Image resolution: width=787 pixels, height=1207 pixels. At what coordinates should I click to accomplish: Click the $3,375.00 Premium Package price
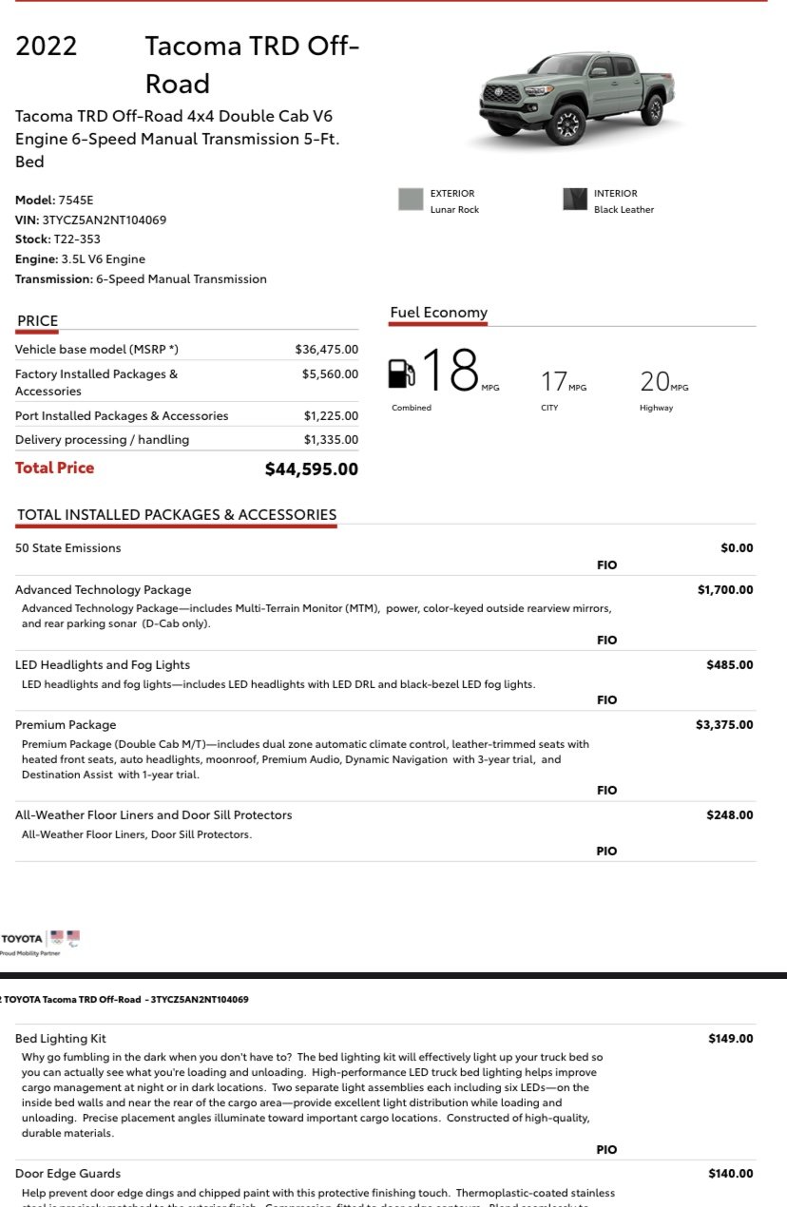[x=725, y=725]
